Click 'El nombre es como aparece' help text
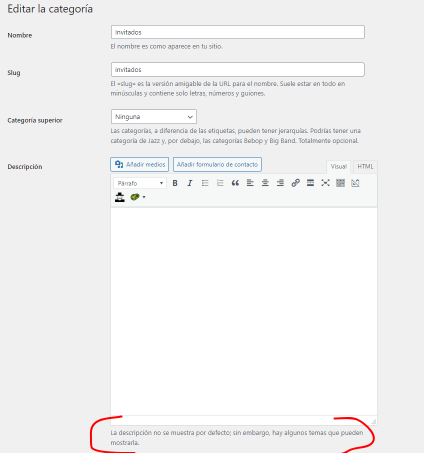Image resolution: width=424 pixels, height=453 pixels. 166,46
